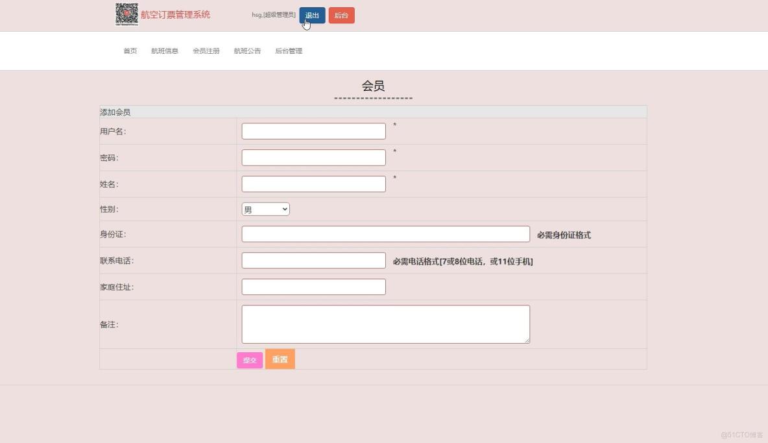Click the QR code site logo
The height and width of the screenshot is (443, 768).
[x=126, y=14]
